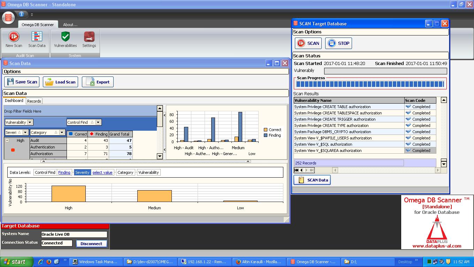Click Completed checkmark for CREATE TRIGGER row

click(408, 119)
